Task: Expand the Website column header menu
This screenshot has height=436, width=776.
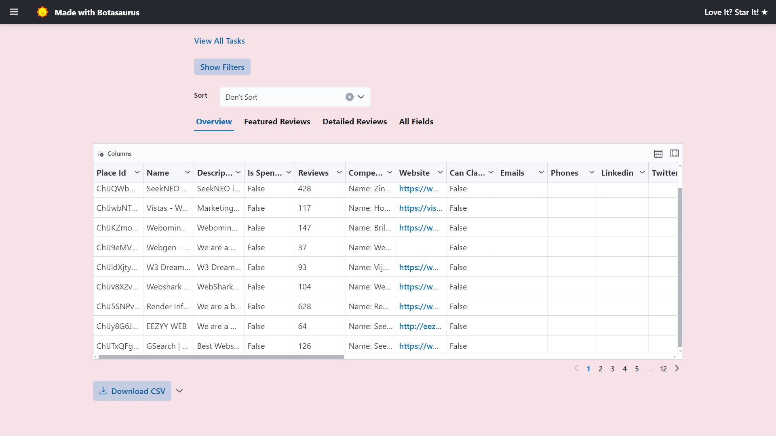Action: [x=440, y=172]
